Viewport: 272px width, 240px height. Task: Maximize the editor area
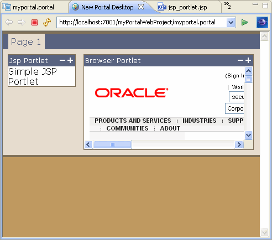pyautogui.click(x=265, y=6)
